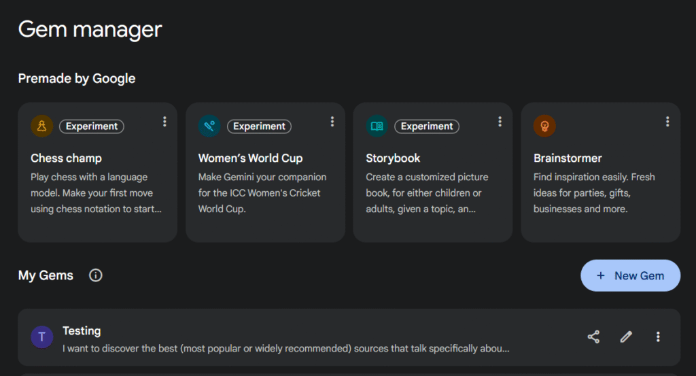Open more options for Brainstormer
Screen dimensions: 696x376
(667, 122)
